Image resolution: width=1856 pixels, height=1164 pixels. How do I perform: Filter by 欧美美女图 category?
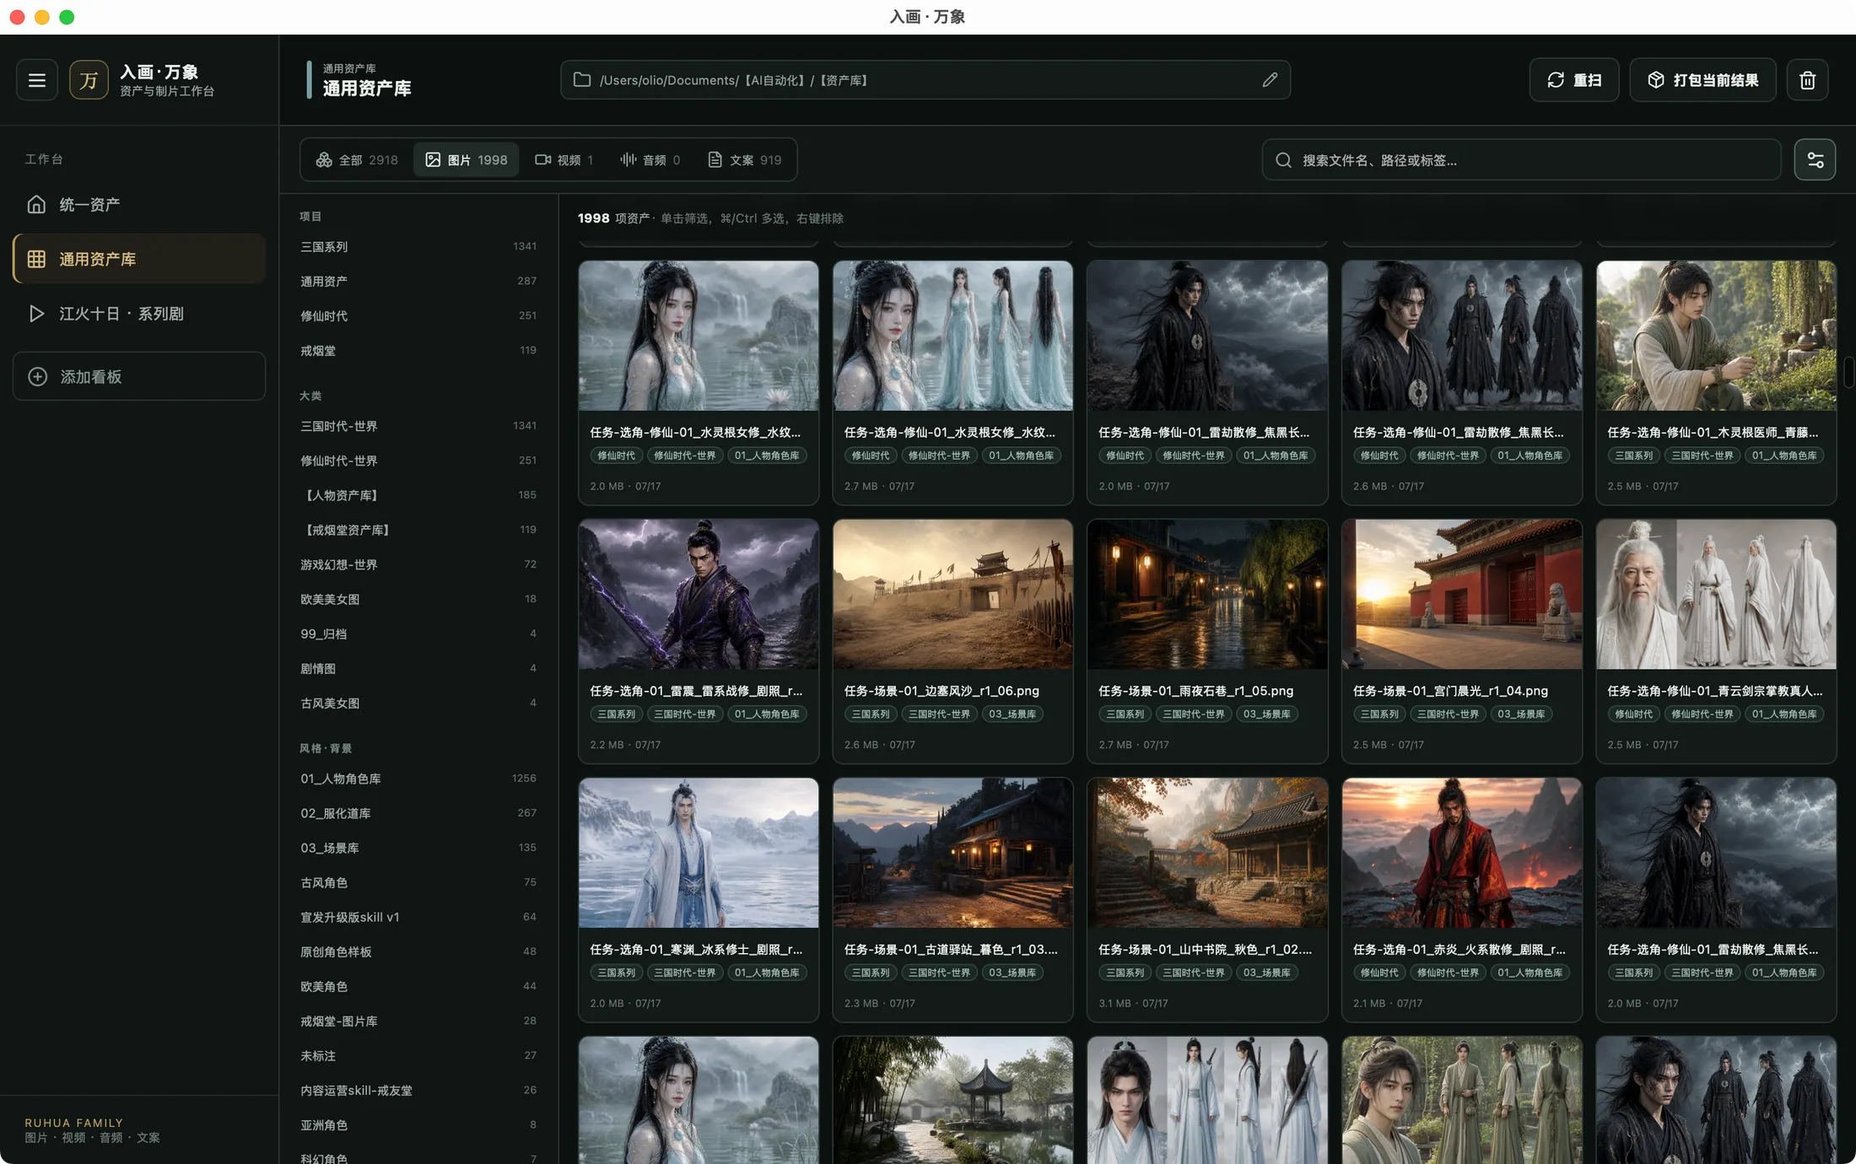(418, 599)
